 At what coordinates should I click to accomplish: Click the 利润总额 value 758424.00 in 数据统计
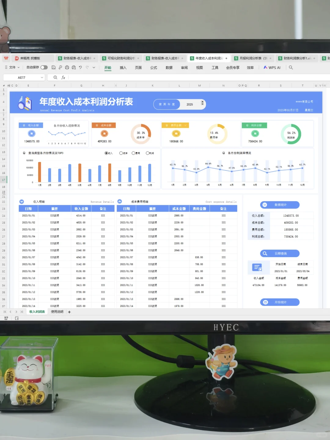(291, 237)
